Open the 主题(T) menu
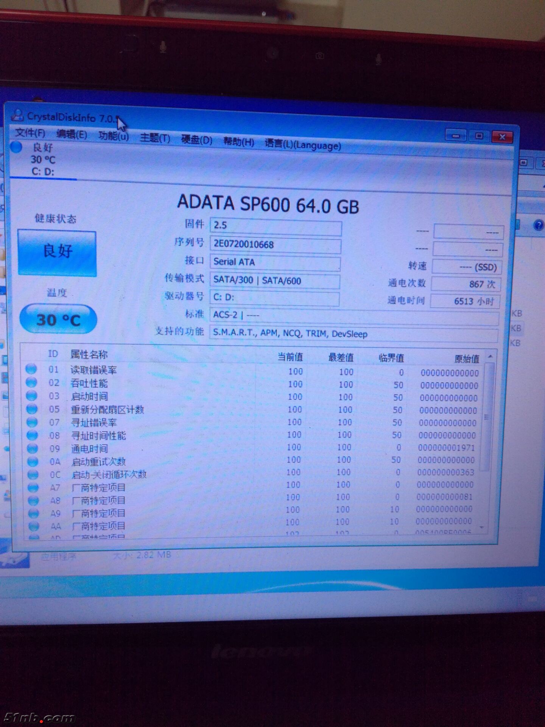Image resolution: width=545 pixels, height=727 pixels. 155,137
